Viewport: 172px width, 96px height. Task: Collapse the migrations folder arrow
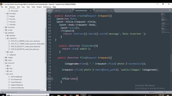5,38
